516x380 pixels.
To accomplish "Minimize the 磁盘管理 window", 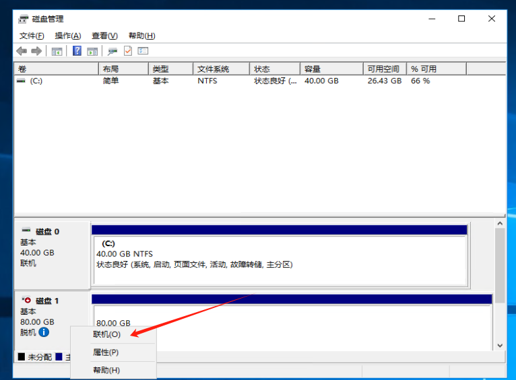I will click(432, 19).
